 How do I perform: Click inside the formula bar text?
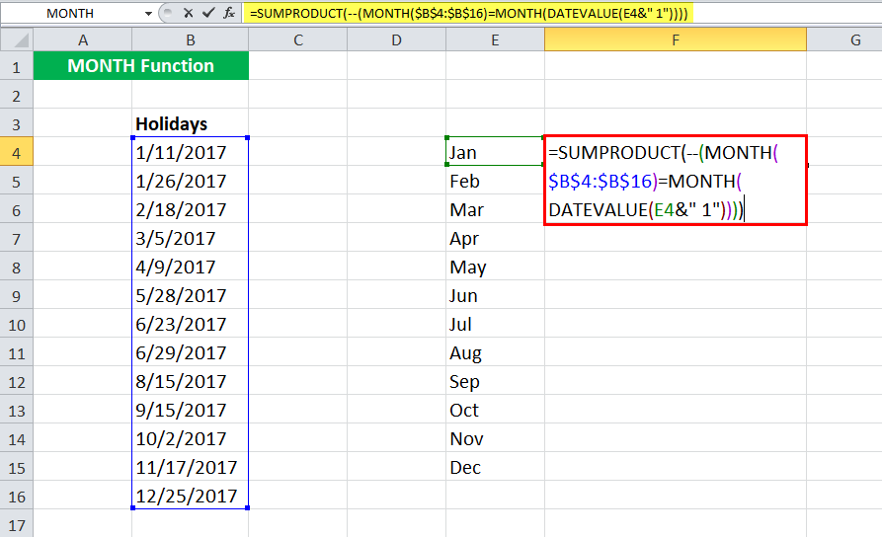[468, 14]
